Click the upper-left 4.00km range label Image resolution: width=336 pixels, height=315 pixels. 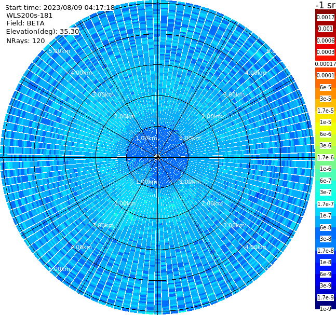coord(81,73)
